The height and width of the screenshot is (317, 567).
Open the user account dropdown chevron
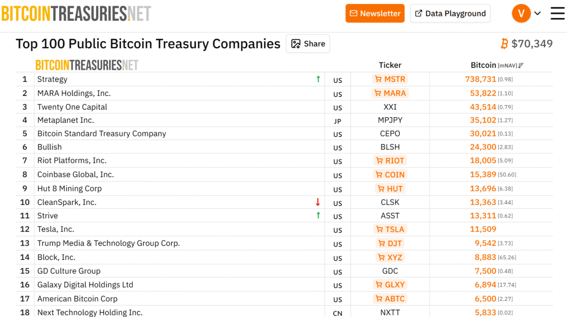coord(537,13)
